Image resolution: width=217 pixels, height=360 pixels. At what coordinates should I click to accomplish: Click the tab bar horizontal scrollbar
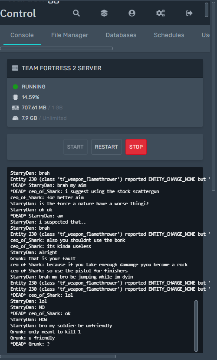pos(56,48)
